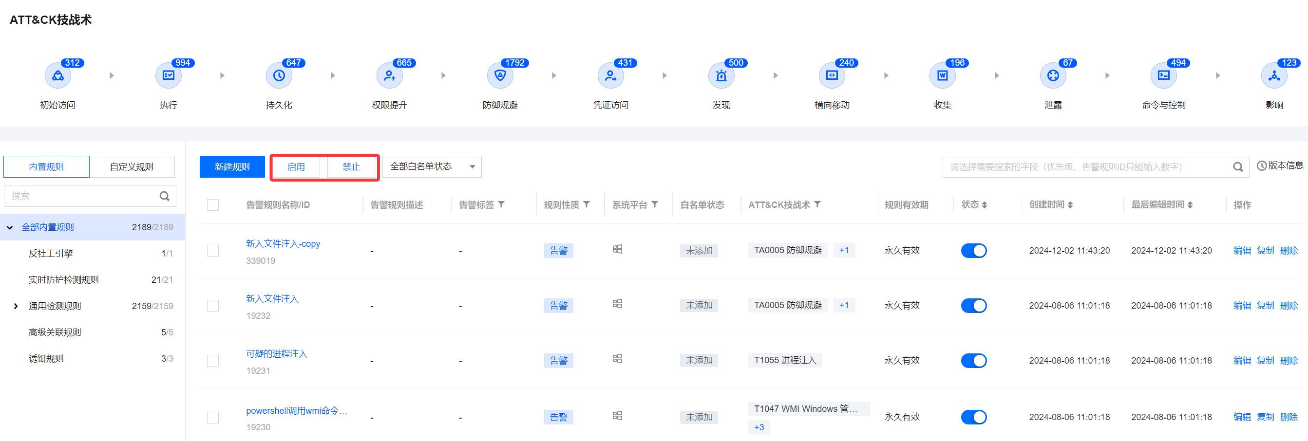The image size is (1308, 441).
Task: Filter by 规则性质 funnel icon
Action: [x=587, y=204]
